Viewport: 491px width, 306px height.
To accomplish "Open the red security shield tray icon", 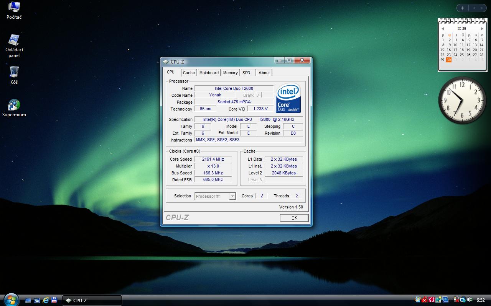I will coord(424,299).
